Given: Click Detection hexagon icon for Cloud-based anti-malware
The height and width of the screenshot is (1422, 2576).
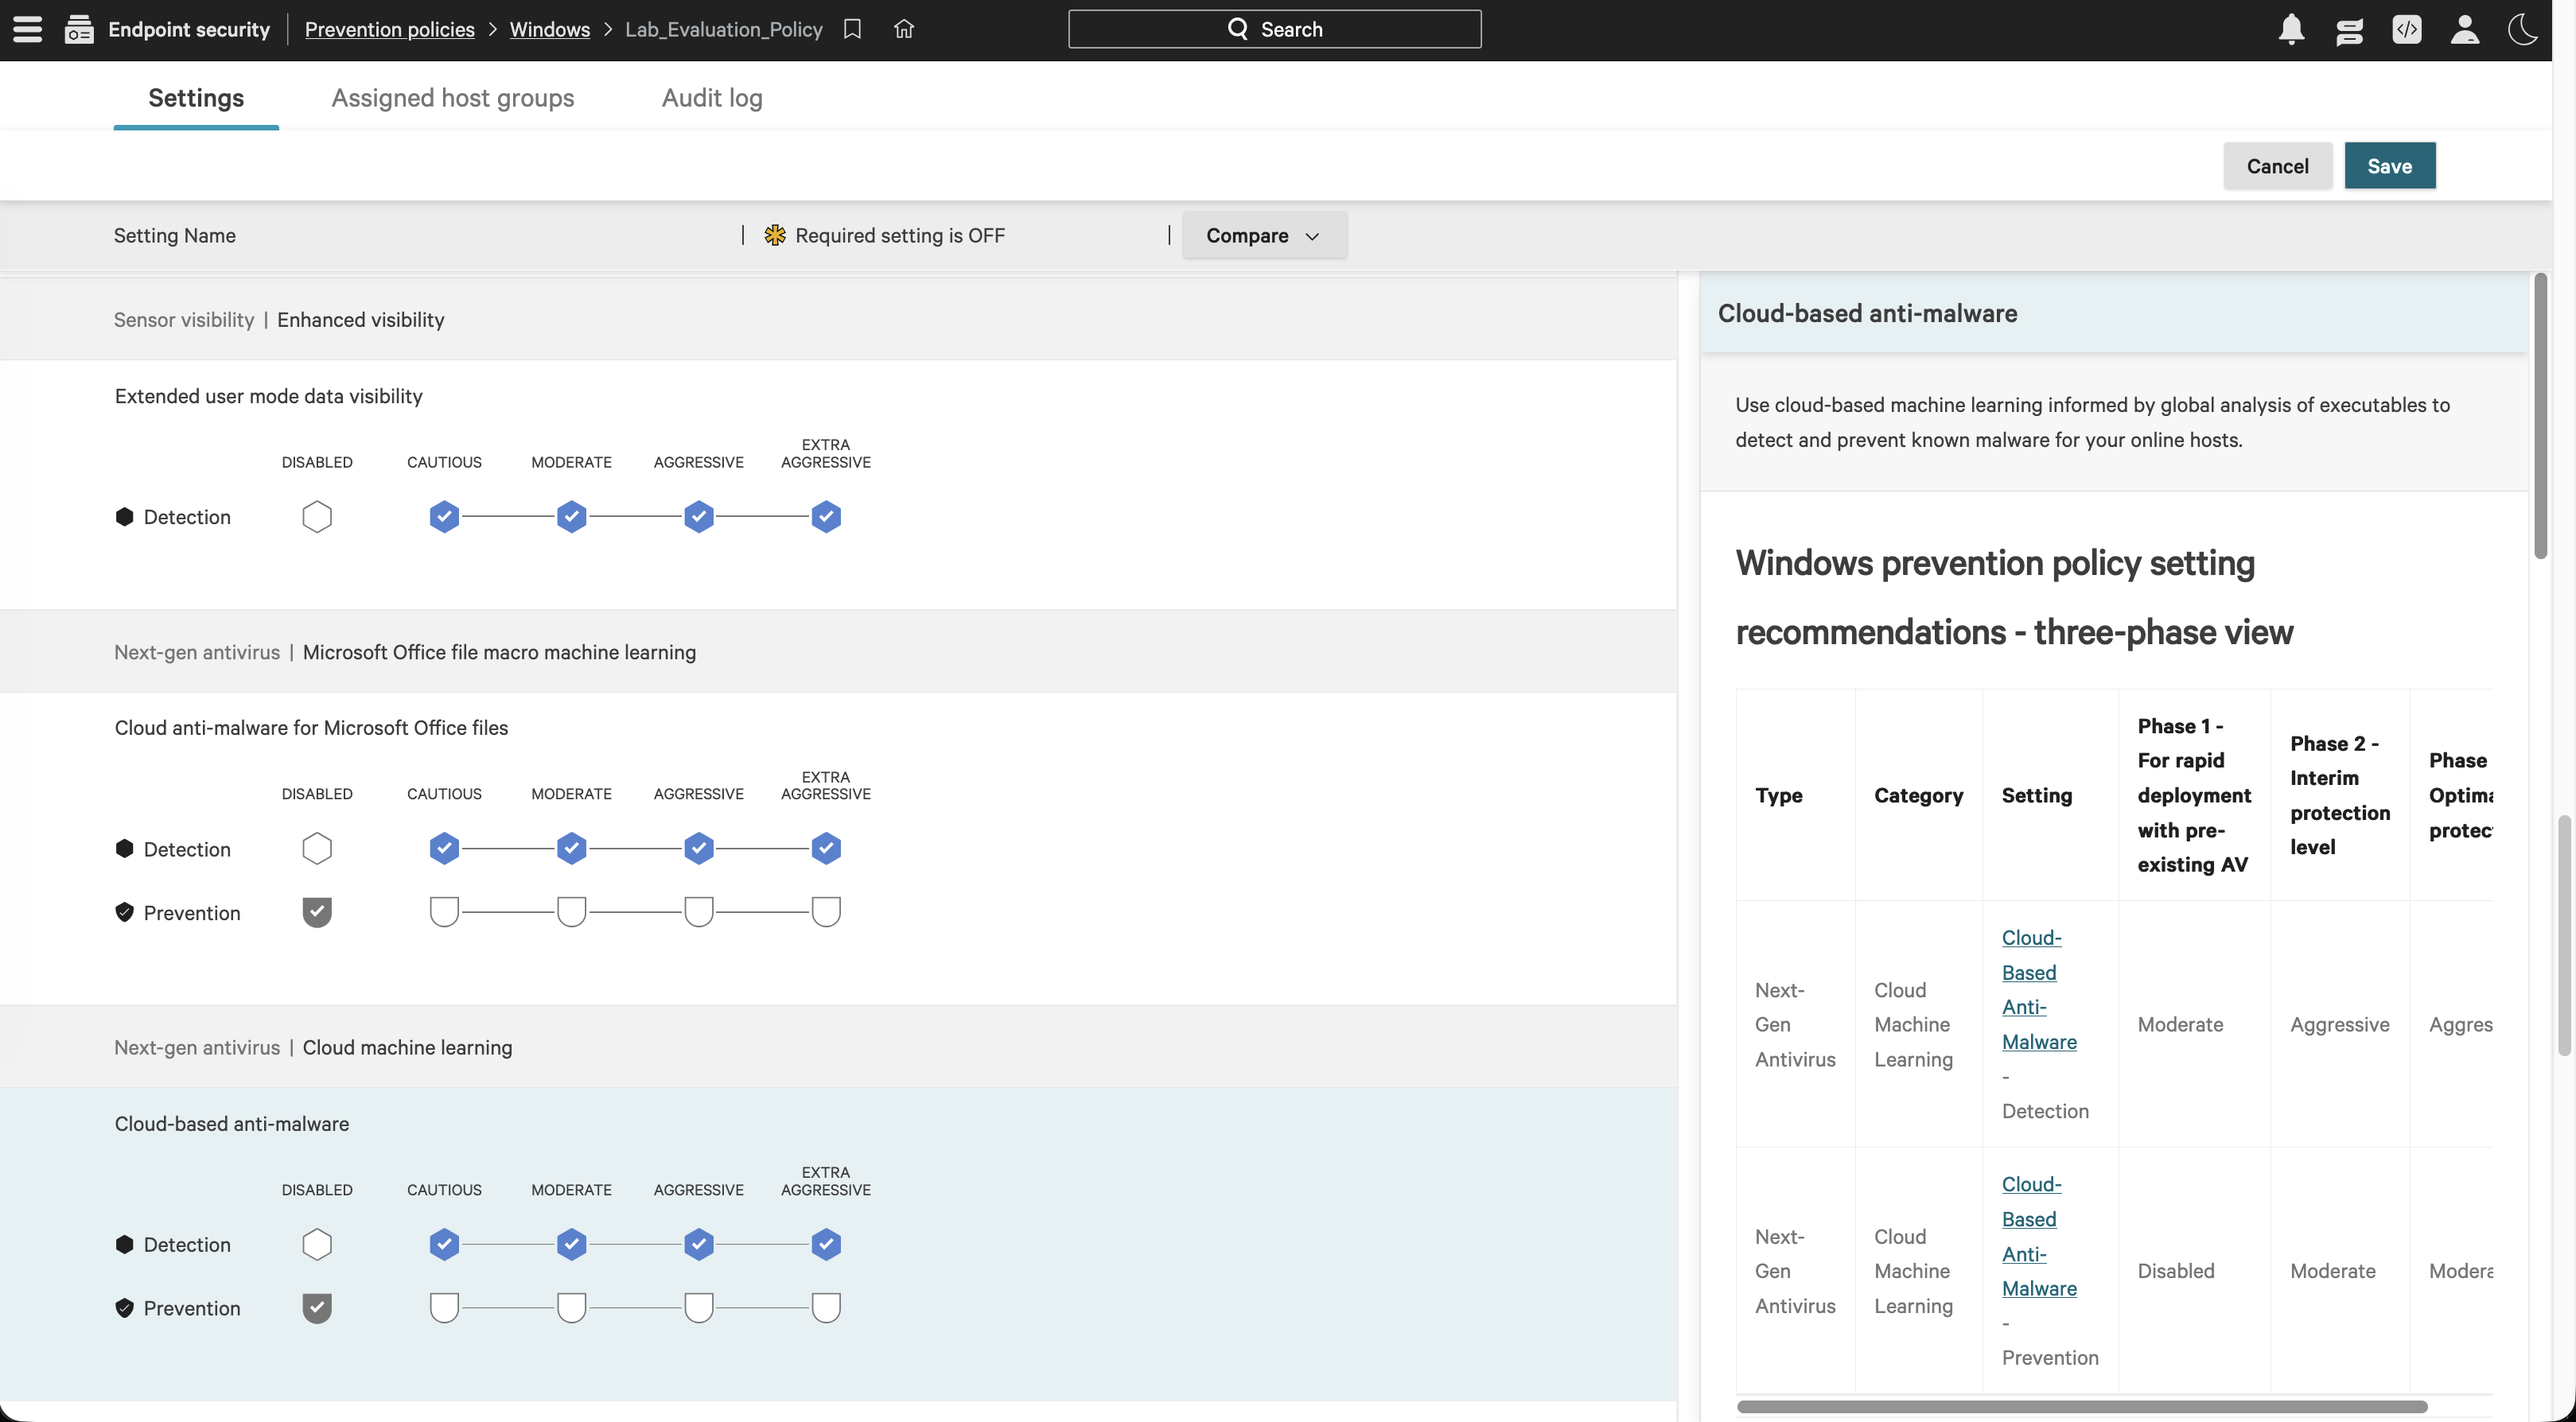Looking at the screenshot, I should (x=124, y=1245).
